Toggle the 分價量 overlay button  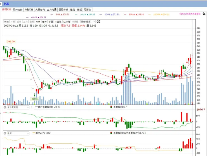coord(75,22)
